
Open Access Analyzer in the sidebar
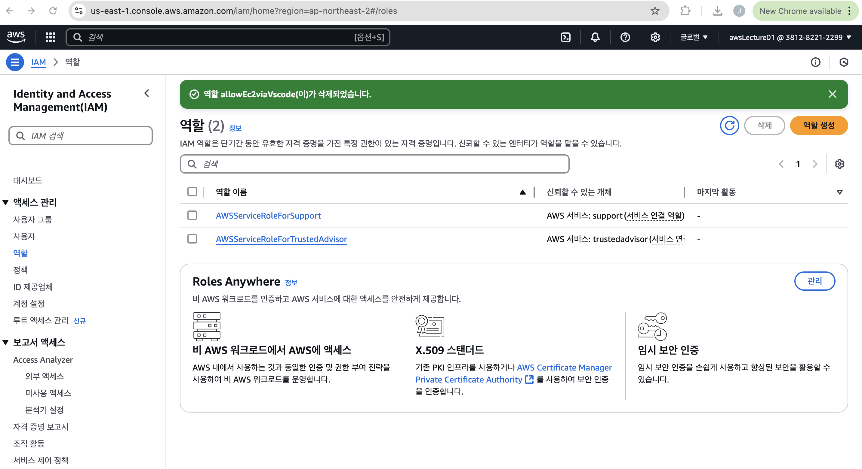coord(43,359)
